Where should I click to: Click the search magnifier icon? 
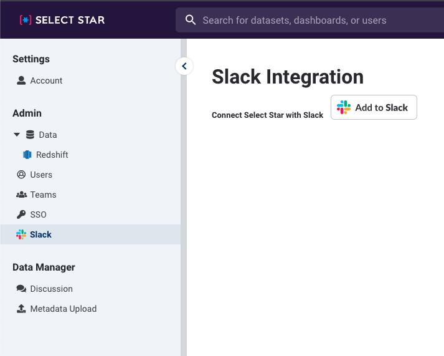[191, 20]
